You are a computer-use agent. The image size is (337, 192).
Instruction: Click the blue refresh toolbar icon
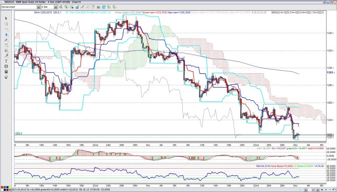(103, 7)
